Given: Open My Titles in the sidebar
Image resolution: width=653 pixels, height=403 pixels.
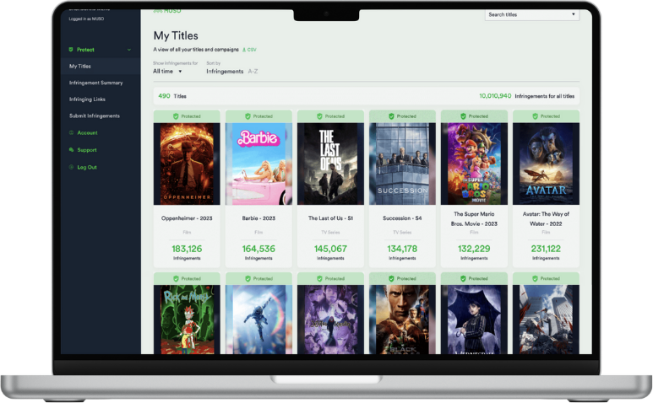Looking at the screenshot, I should pos(80,66).
